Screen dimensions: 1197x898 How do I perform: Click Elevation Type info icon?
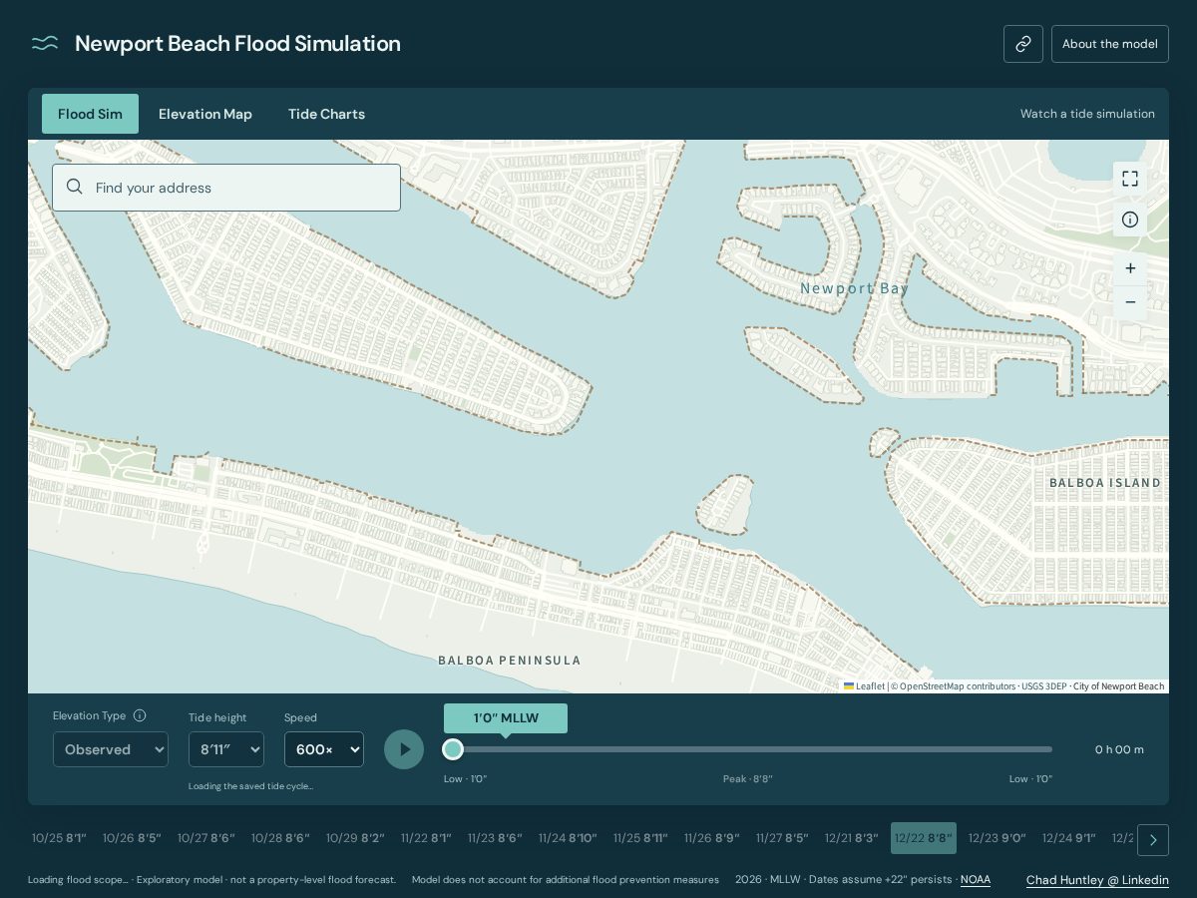140,715
